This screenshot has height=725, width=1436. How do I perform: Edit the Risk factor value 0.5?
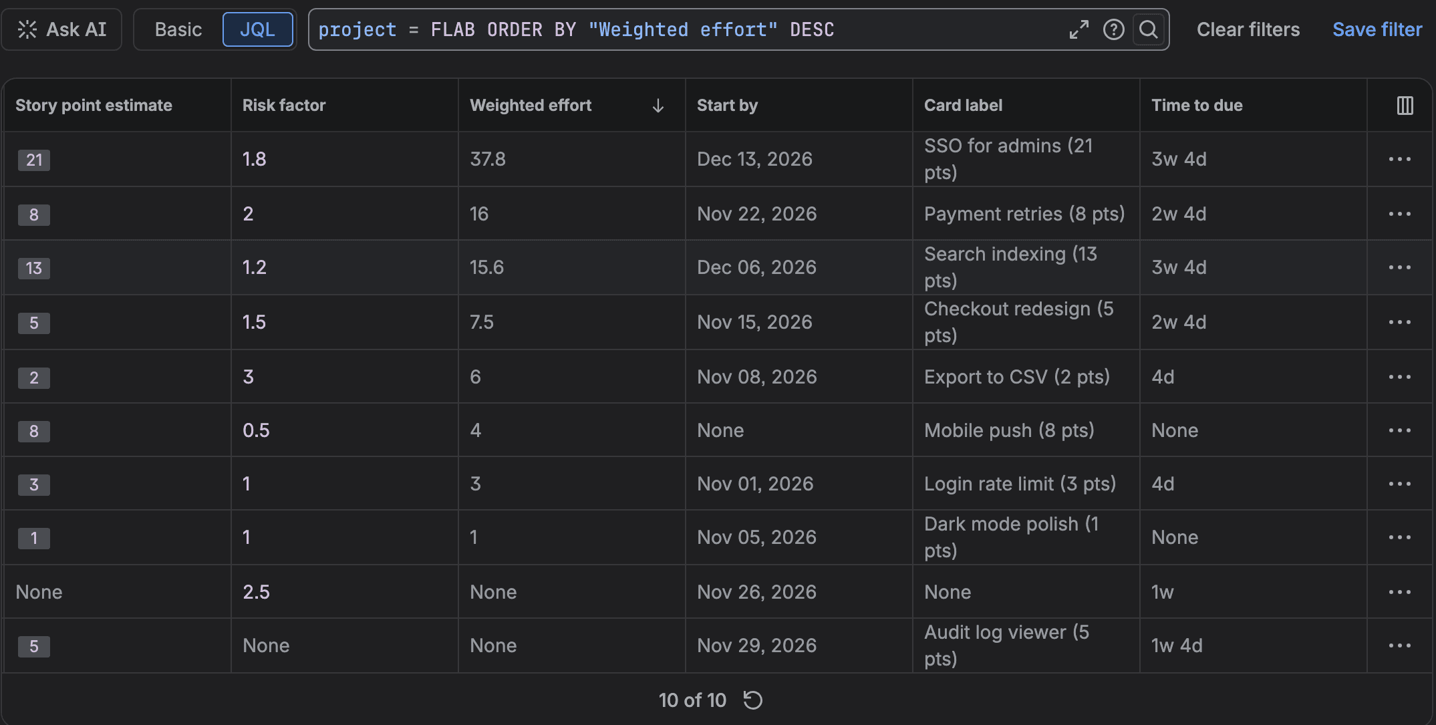[x=256, y=430]
